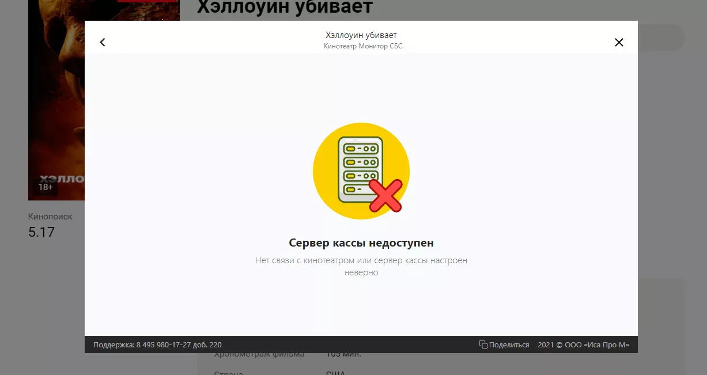This screenshot has height=375, width=707.
Task: Click the Сервер кассы недоступен heading
Action: coord(361,243)
